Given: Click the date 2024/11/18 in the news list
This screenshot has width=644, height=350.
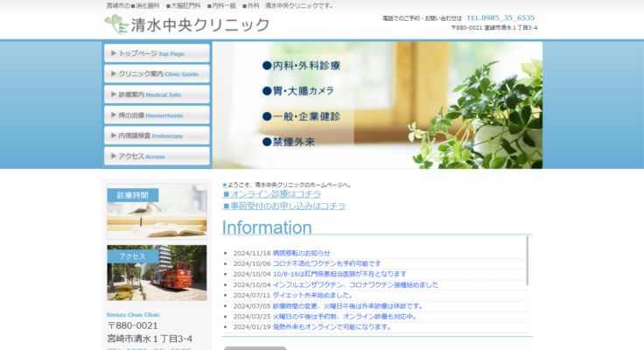Looking at the screenshot, I should click(252, 253).
